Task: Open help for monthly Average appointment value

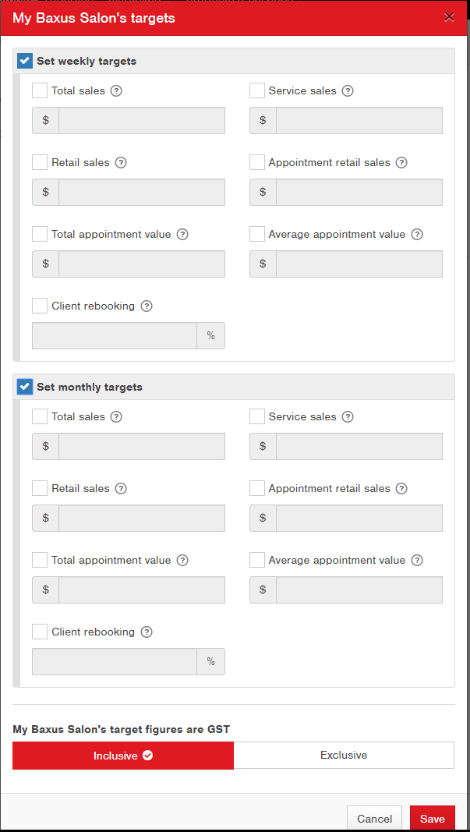Action: [x=417, y=561]
